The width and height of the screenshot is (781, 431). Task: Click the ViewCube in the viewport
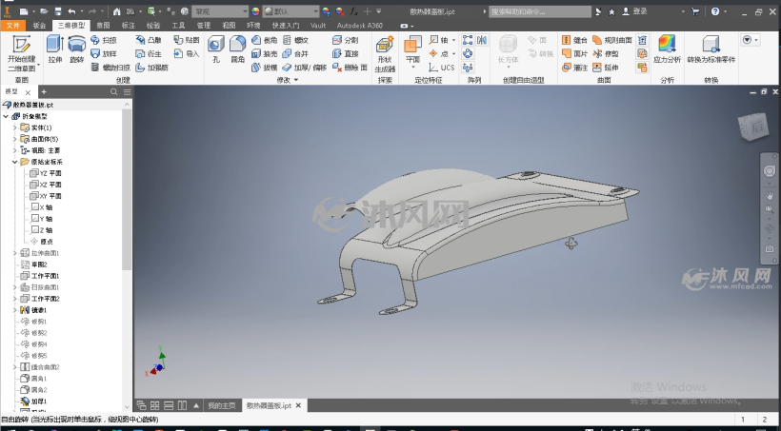pos(753,127)
